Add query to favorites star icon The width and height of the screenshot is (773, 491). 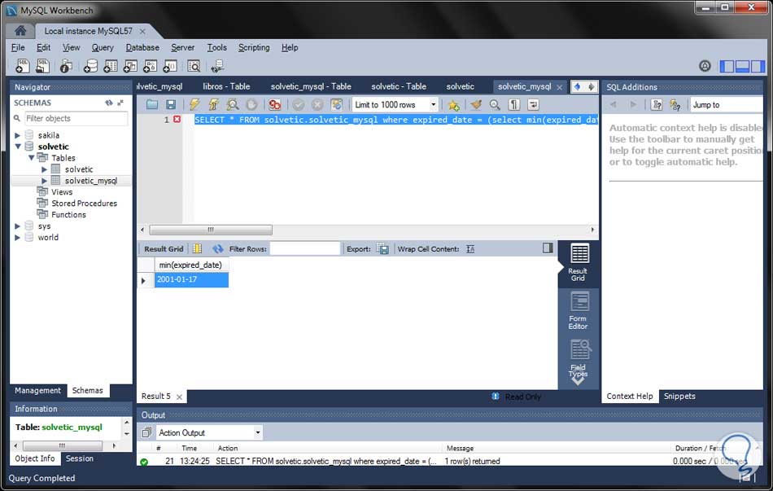[x=453, y=104]
